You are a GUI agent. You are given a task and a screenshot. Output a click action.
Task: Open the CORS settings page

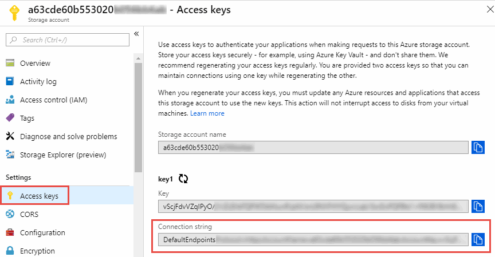coord(29,214)
